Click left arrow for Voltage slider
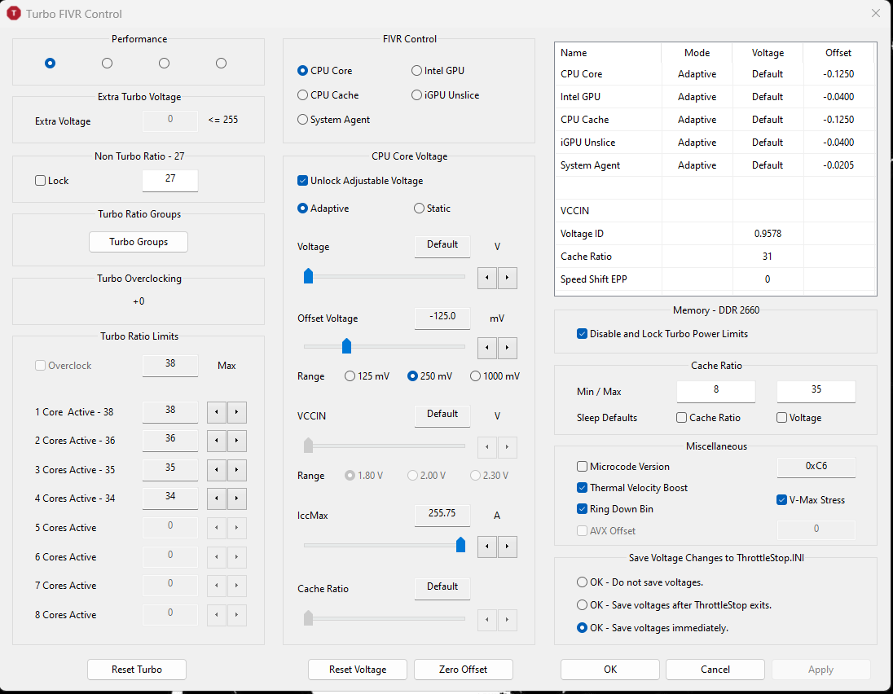893x694 pixels. pos(487,278)
